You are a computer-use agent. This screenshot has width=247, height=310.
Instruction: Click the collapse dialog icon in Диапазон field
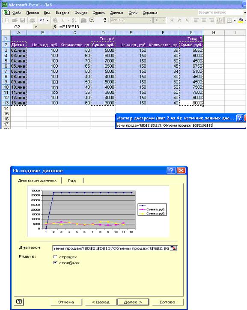coord(173,248)
